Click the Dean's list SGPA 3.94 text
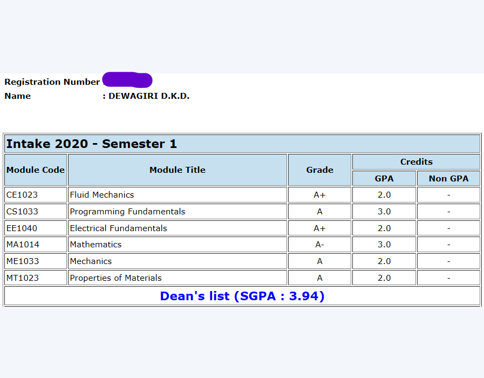 [242, 296]
